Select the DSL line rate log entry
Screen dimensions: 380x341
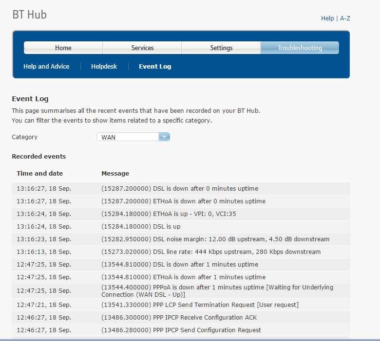[x=211, y=252]
